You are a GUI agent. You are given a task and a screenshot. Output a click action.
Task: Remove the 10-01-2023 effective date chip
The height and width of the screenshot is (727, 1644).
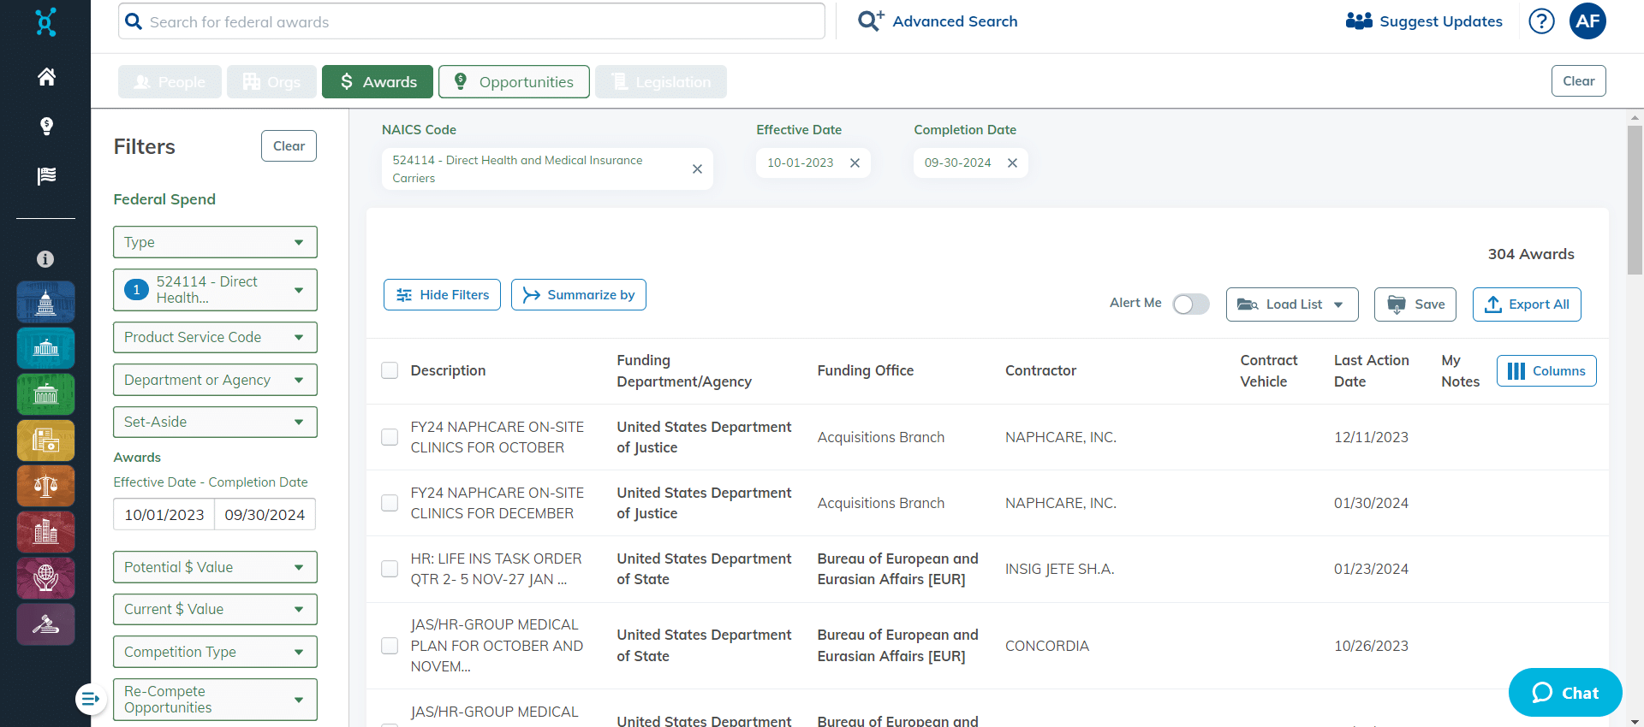(x=855, y=163)
